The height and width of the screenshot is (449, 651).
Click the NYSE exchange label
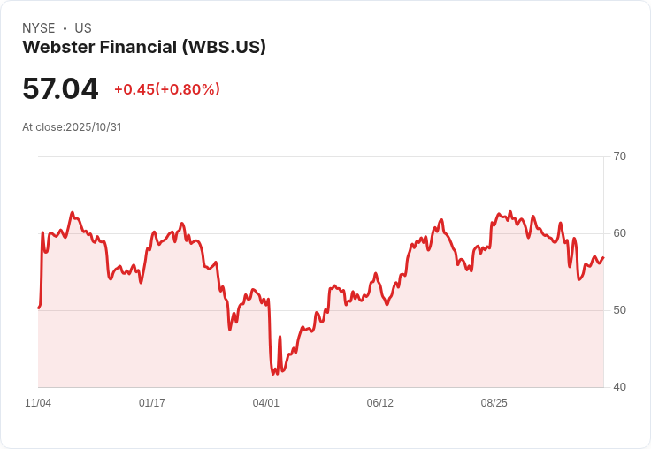coord(39,28)
